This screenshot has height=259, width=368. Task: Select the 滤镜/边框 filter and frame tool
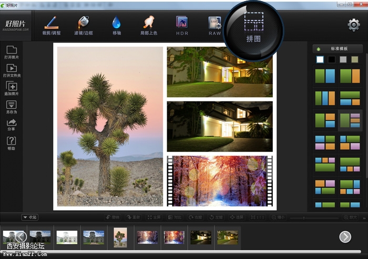coord(84,25)
